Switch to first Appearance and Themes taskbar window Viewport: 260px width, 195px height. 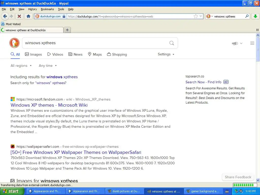tap(46, 191)
